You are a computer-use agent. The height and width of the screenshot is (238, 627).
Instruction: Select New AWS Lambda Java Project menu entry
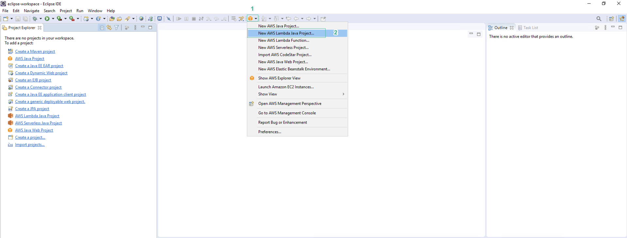297,33
